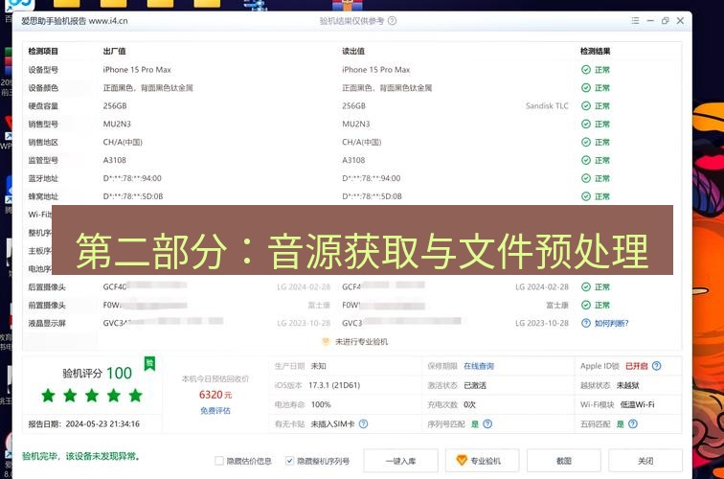Click the 电池寿命 100% value
The image size is (724, 479).
pos(321,404)
